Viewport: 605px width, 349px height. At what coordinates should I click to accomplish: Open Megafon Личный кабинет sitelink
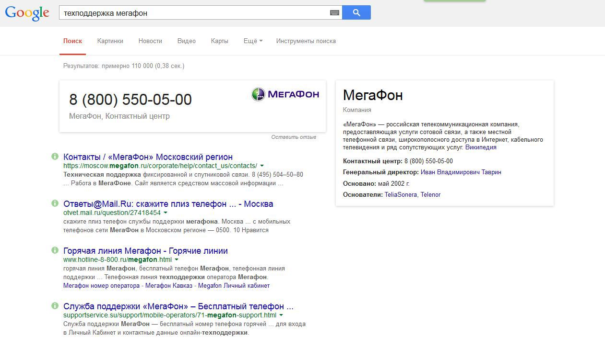point(234,285)
